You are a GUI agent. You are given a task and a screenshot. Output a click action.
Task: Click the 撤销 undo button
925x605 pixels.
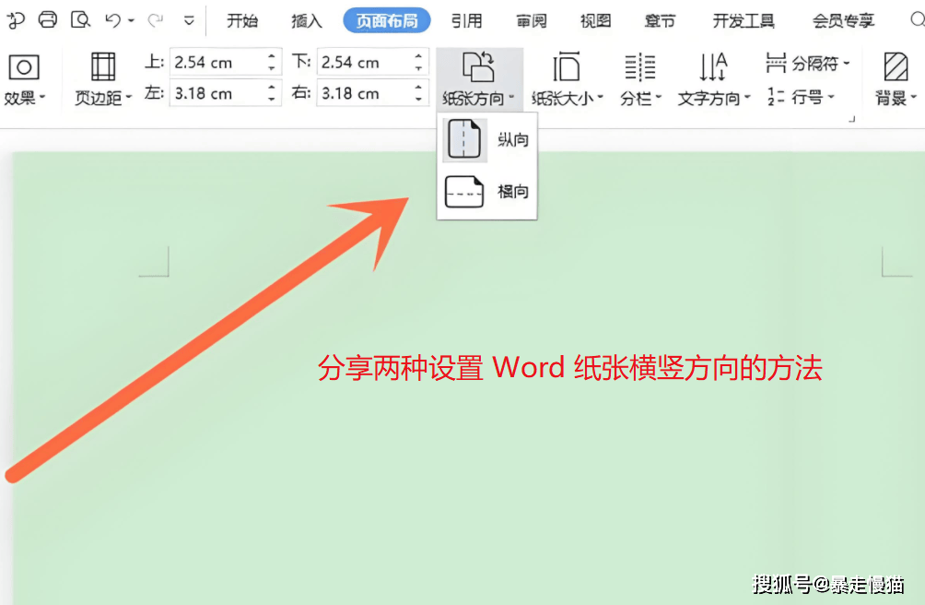112,18
